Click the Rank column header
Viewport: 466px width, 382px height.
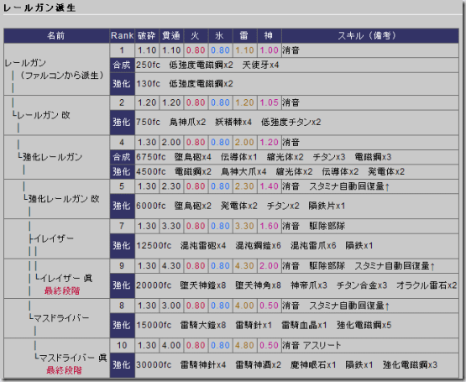click(122, 35)
